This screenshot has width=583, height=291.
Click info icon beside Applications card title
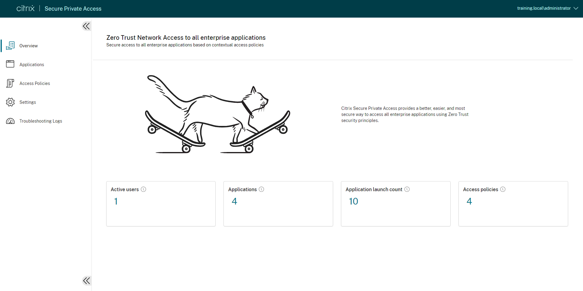(261, 189)
